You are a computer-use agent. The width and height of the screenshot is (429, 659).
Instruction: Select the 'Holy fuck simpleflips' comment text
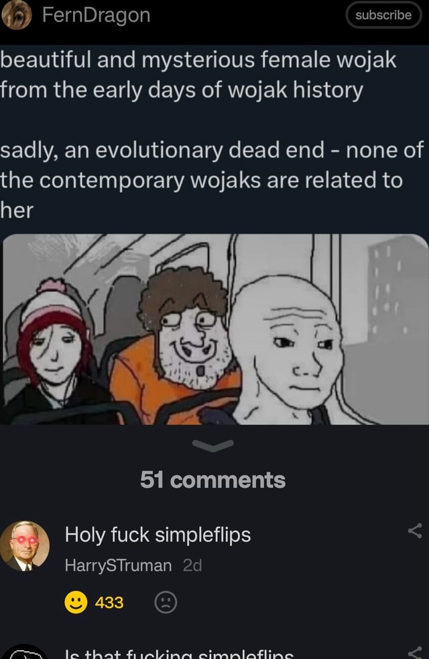[x=158, y=535]
